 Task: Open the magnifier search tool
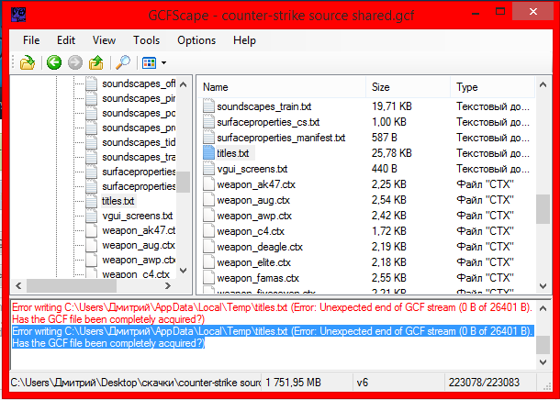coord(123,62)
